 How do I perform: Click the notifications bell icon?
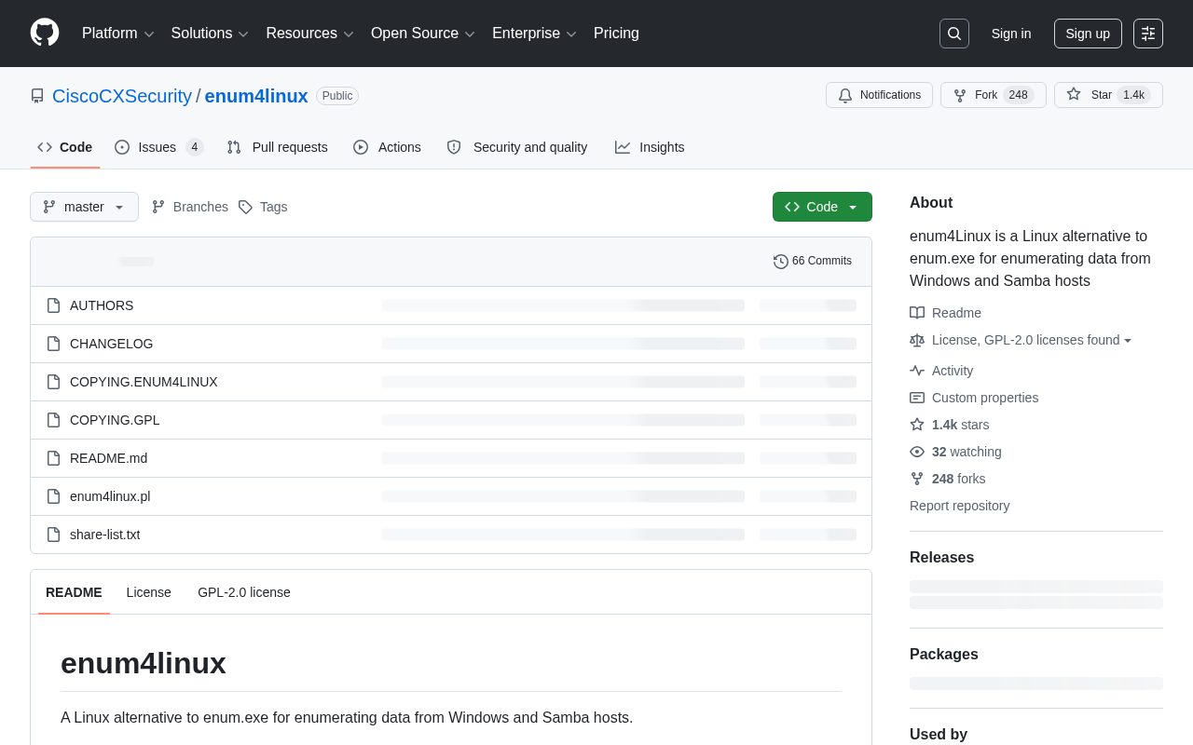point(845,95)
